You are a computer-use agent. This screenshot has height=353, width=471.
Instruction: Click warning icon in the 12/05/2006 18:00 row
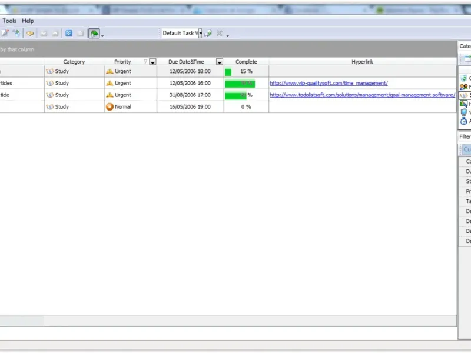coord(110,71)
